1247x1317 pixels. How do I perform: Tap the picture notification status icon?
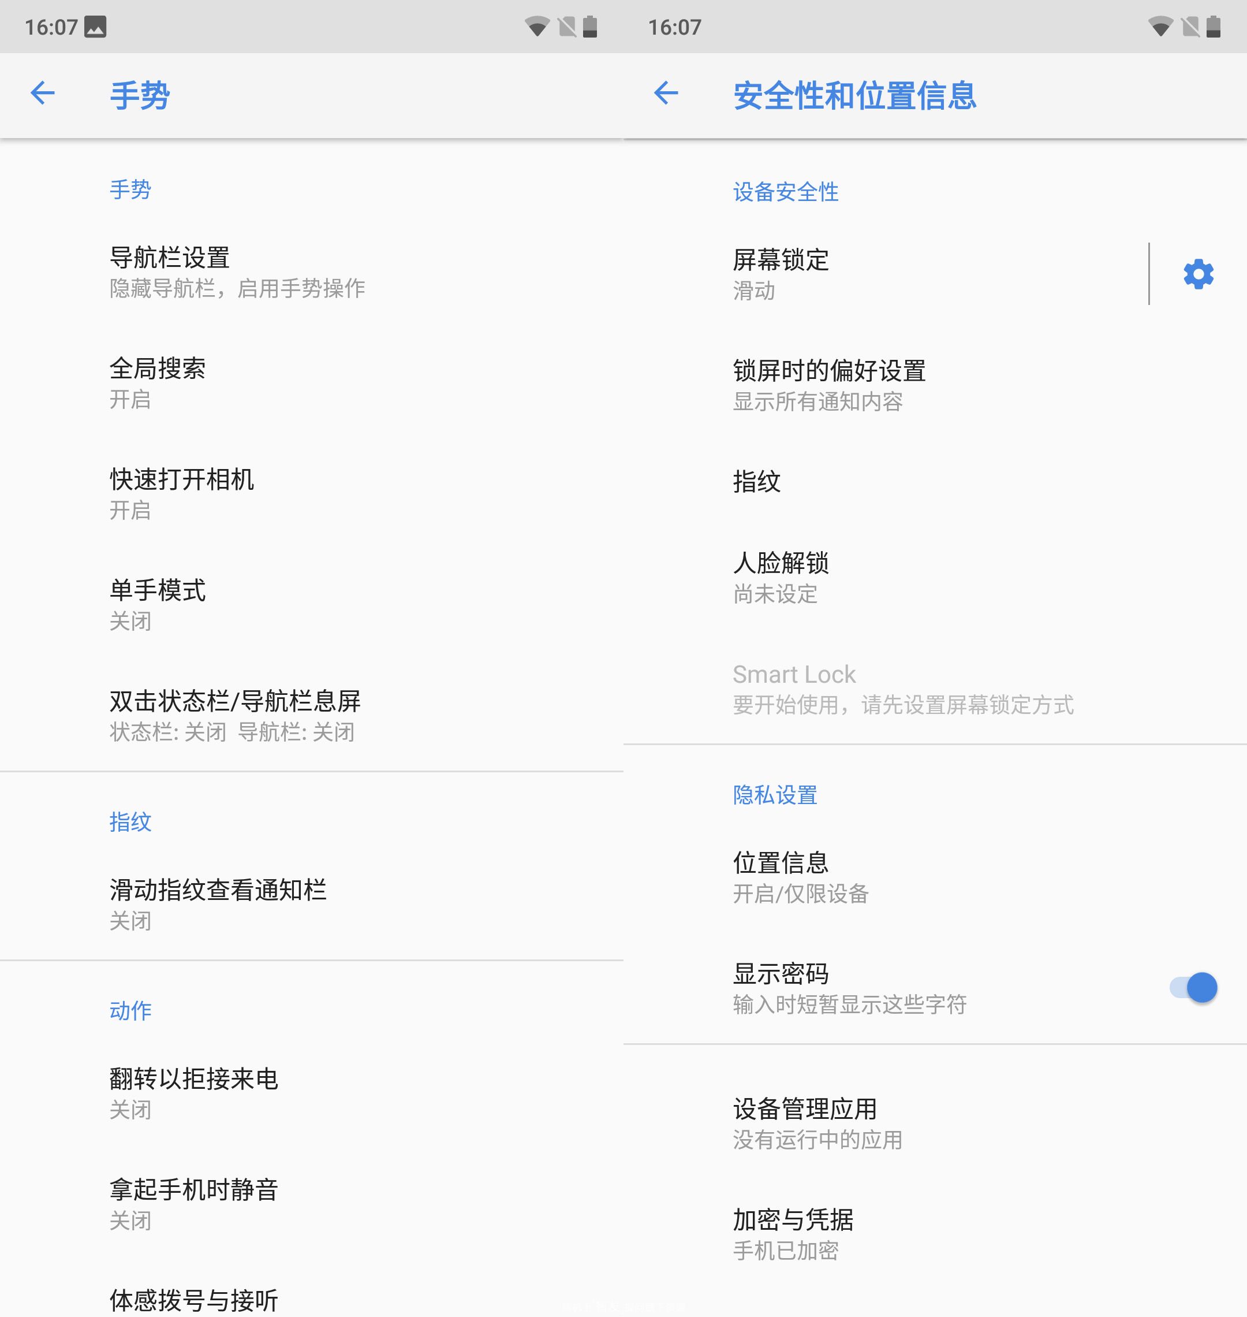[x=96, y=27]
